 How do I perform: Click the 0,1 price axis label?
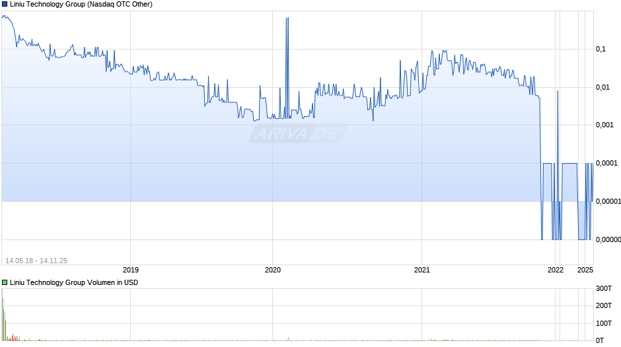tap(601, 49)
